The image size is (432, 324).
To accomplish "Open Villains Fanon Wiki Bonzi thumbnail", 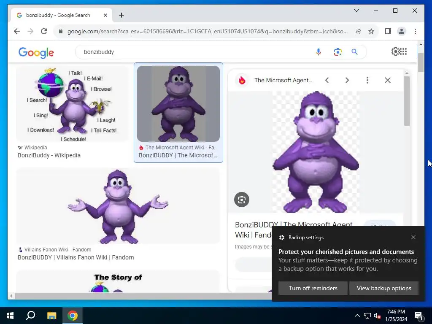I will tap(118, 206).
